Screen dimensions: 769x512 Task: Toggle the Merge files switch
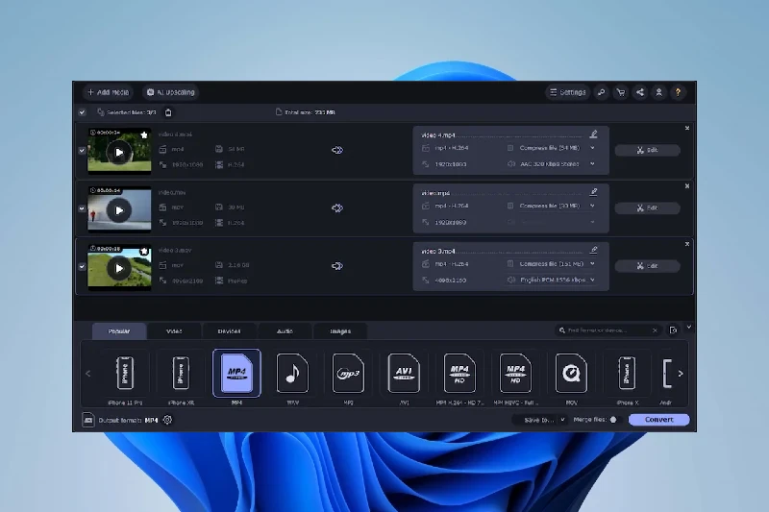(616, 420)
